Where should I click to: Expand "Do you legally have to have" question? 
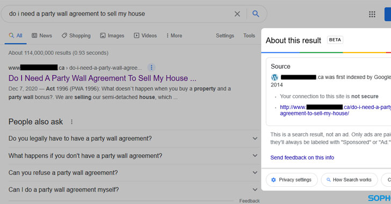point(133,139)
